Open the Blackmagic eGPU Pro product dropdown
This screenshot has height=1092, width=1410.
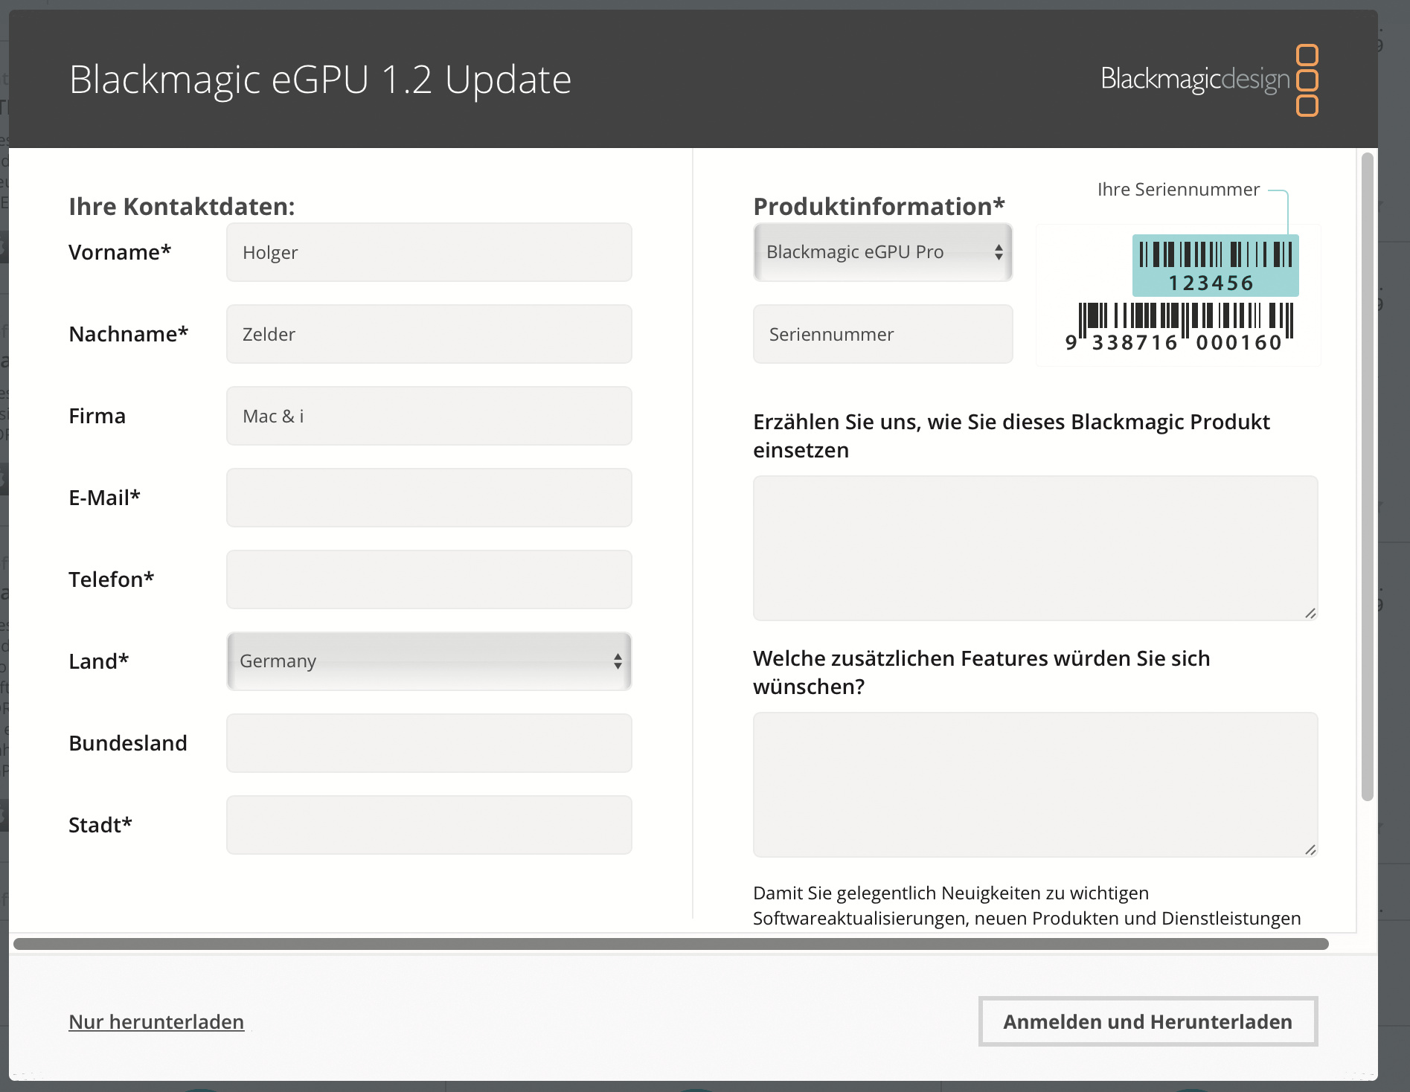tap(883, 252)
